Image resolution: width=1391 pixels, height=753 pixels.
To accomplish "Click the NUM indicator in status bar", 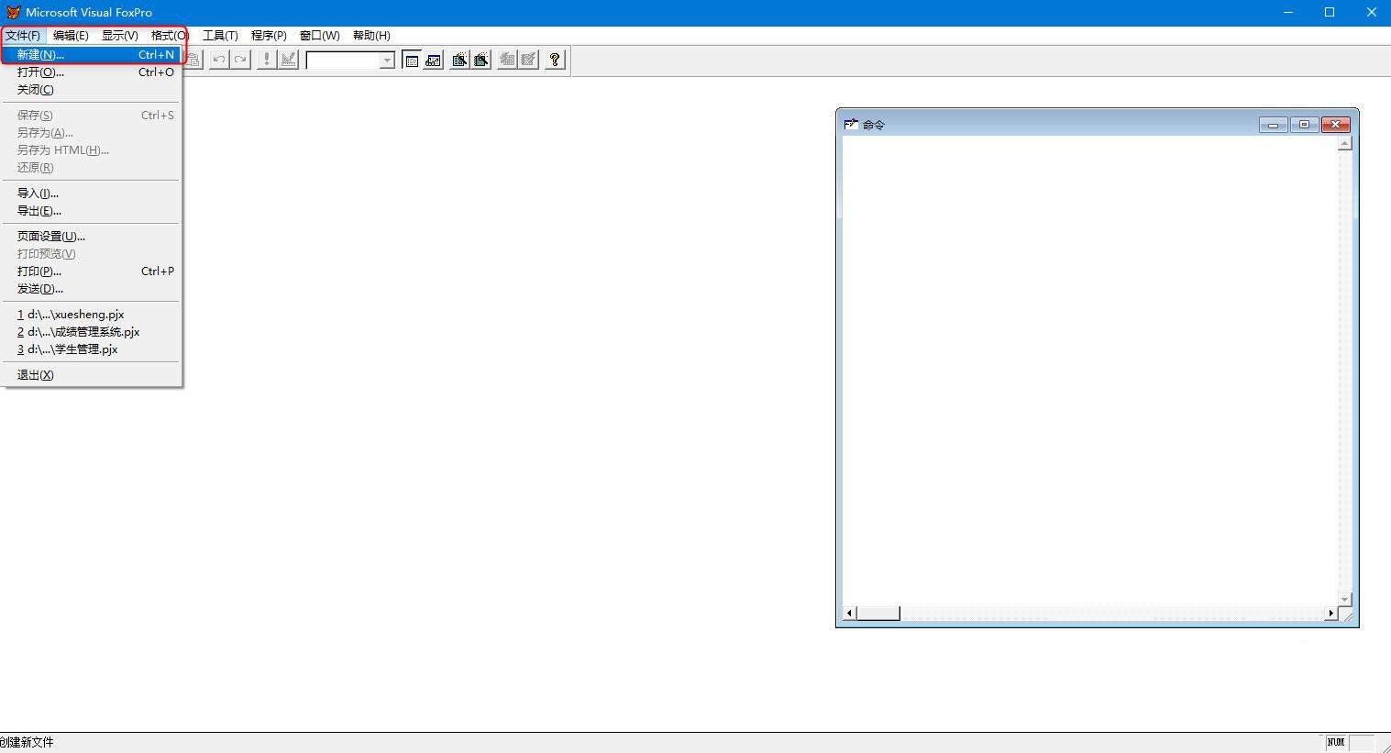I will tap(1336, 743).
